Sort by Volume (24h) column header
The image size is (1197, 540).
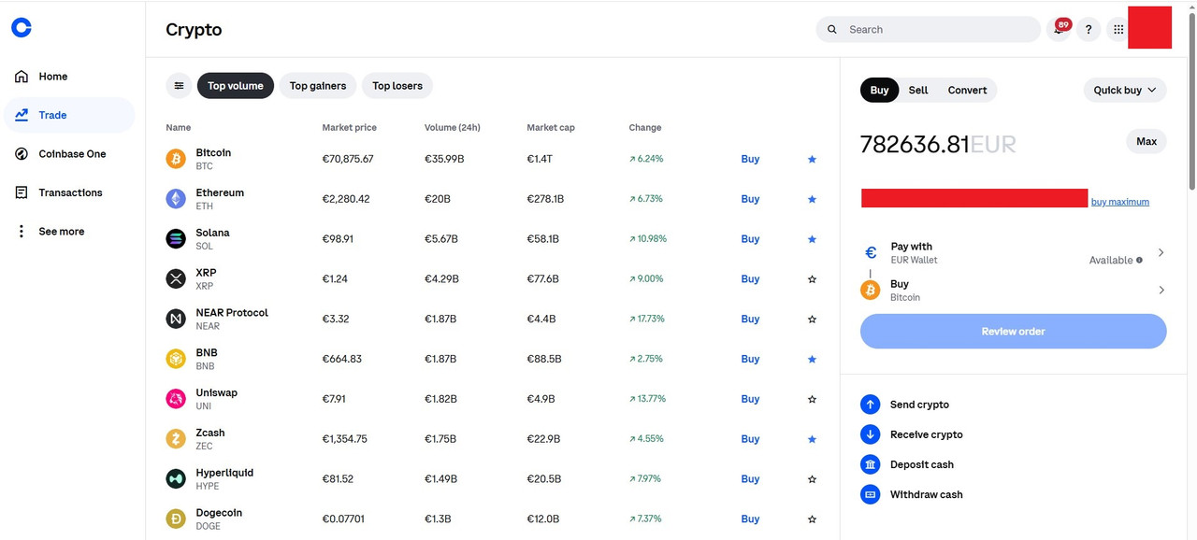pyautogui.click(x=453, y=128)
